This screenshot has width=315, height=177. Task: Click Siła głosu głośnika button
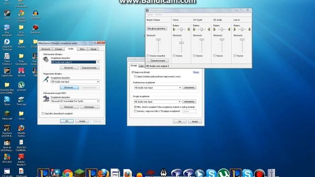[x=157, y=29]
